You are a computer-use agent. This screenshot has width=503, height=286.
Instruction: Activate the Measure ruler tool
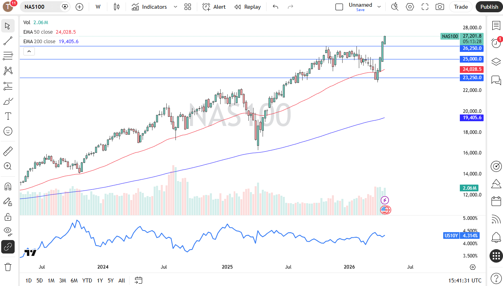[8, 151]
